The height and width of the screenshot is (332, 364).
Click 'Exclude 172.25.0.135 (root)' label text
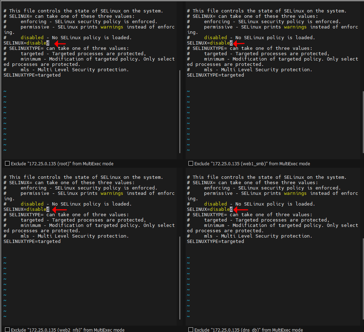coord(62,164)
